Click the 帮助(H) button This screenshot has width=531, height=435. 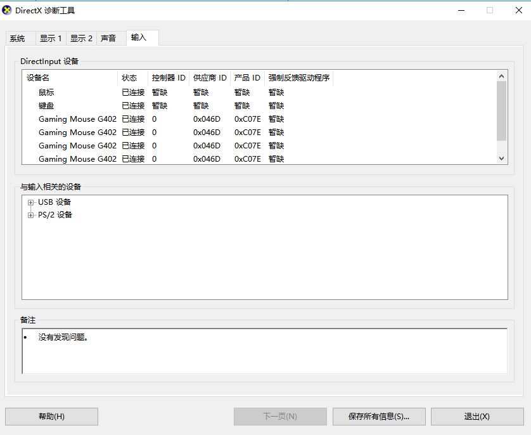click(x=51, y=417)
